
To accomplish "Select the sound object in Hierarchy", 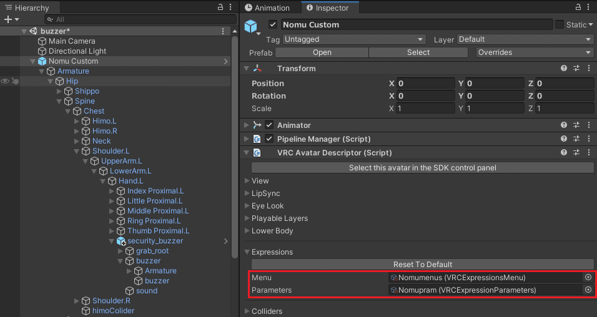I will tap(147, 291).
